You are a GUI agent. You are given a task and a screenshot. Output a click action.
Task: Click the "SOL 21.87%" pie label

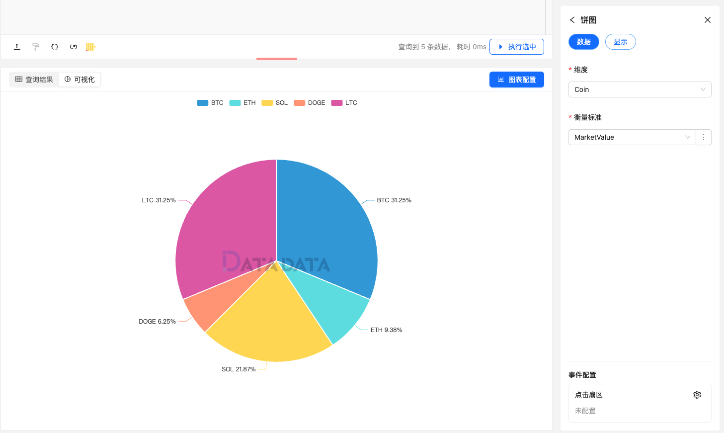pyautogui.click(x=239, y=369)
